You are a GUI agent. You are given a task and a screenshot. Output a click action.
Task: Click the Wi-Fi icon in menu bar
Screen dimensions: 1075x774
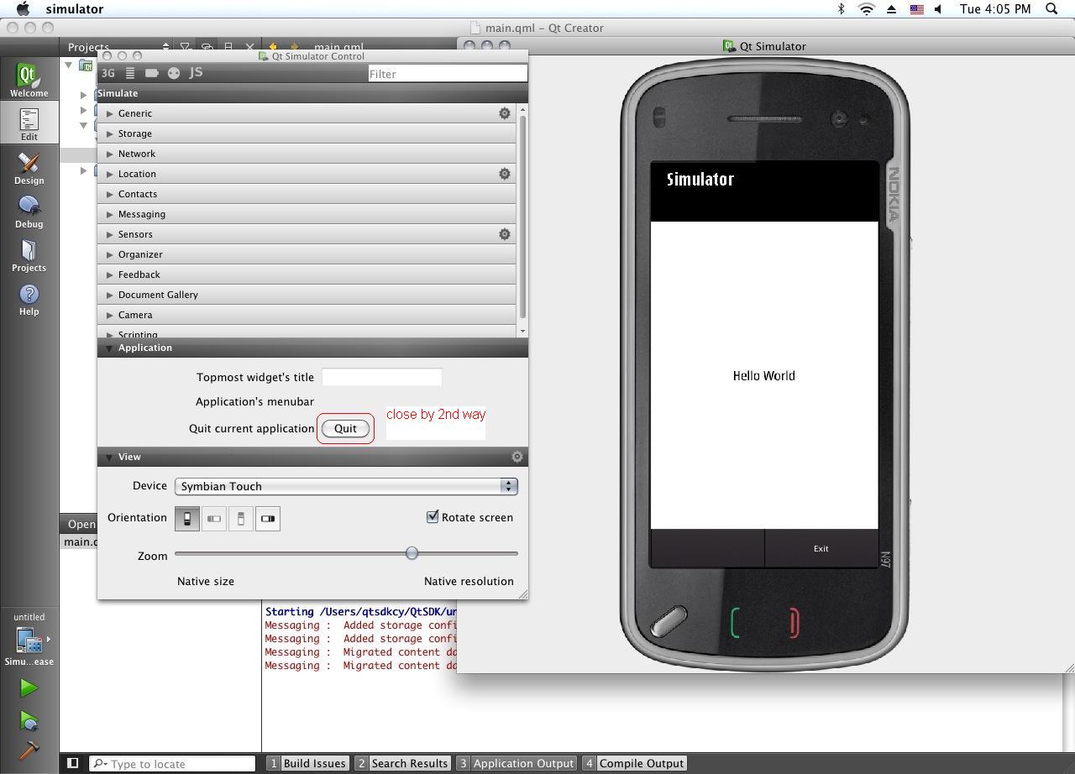click(866, 9)
